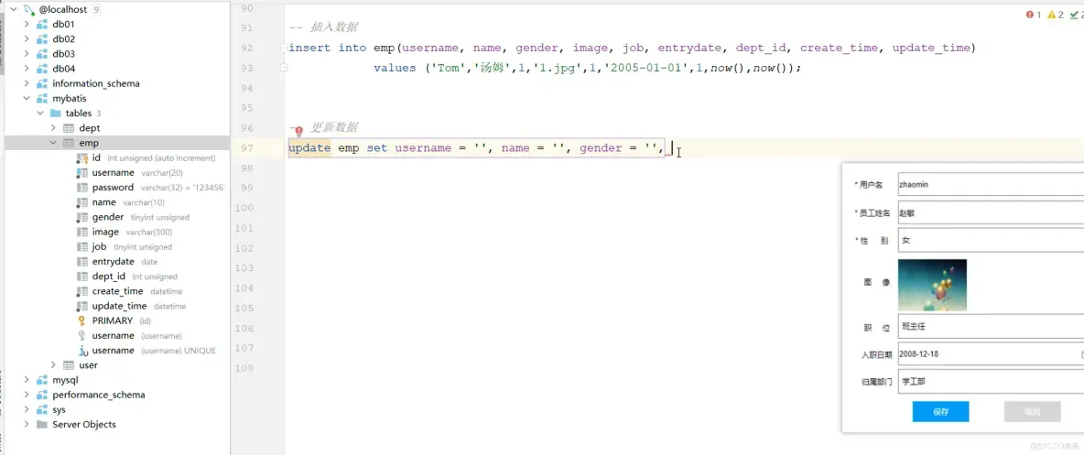Image resolution: width=1084 pixels, height=455 pixels.
Task: Click the balloon image thumbnail in form
Action: [932, 285]
